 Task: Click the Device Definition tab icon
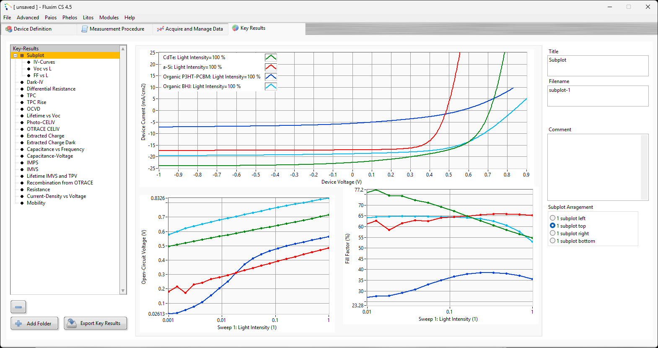pos(9,29)
